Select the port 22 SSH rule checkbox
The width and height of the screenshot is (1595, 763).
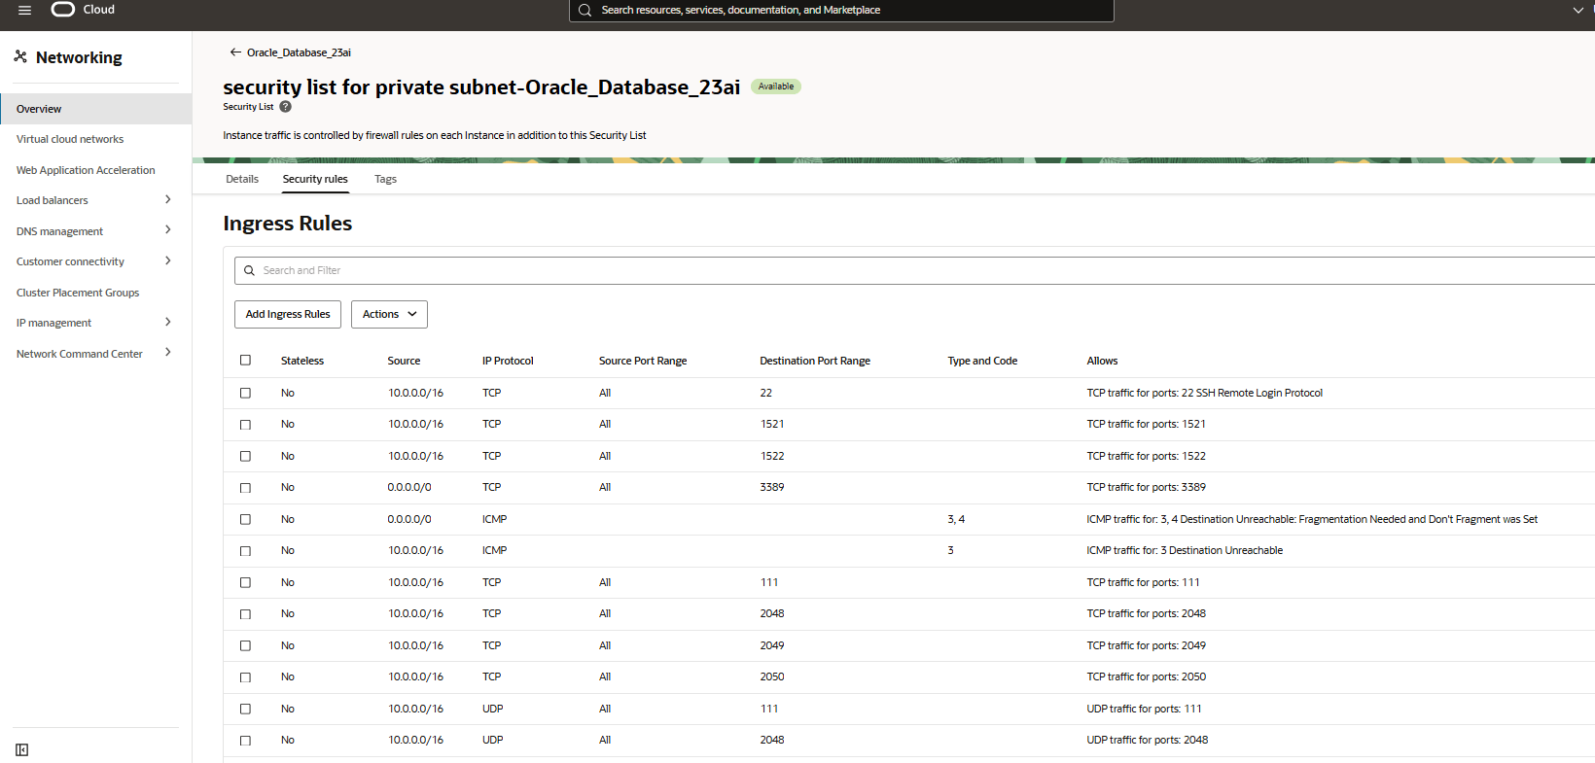(x=245, y=393)
